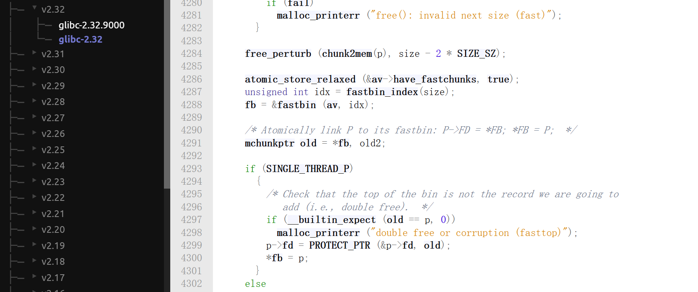Screen dimensions: 698x292
Task: Select the v2.19 tree label
Action: point(53,246)
